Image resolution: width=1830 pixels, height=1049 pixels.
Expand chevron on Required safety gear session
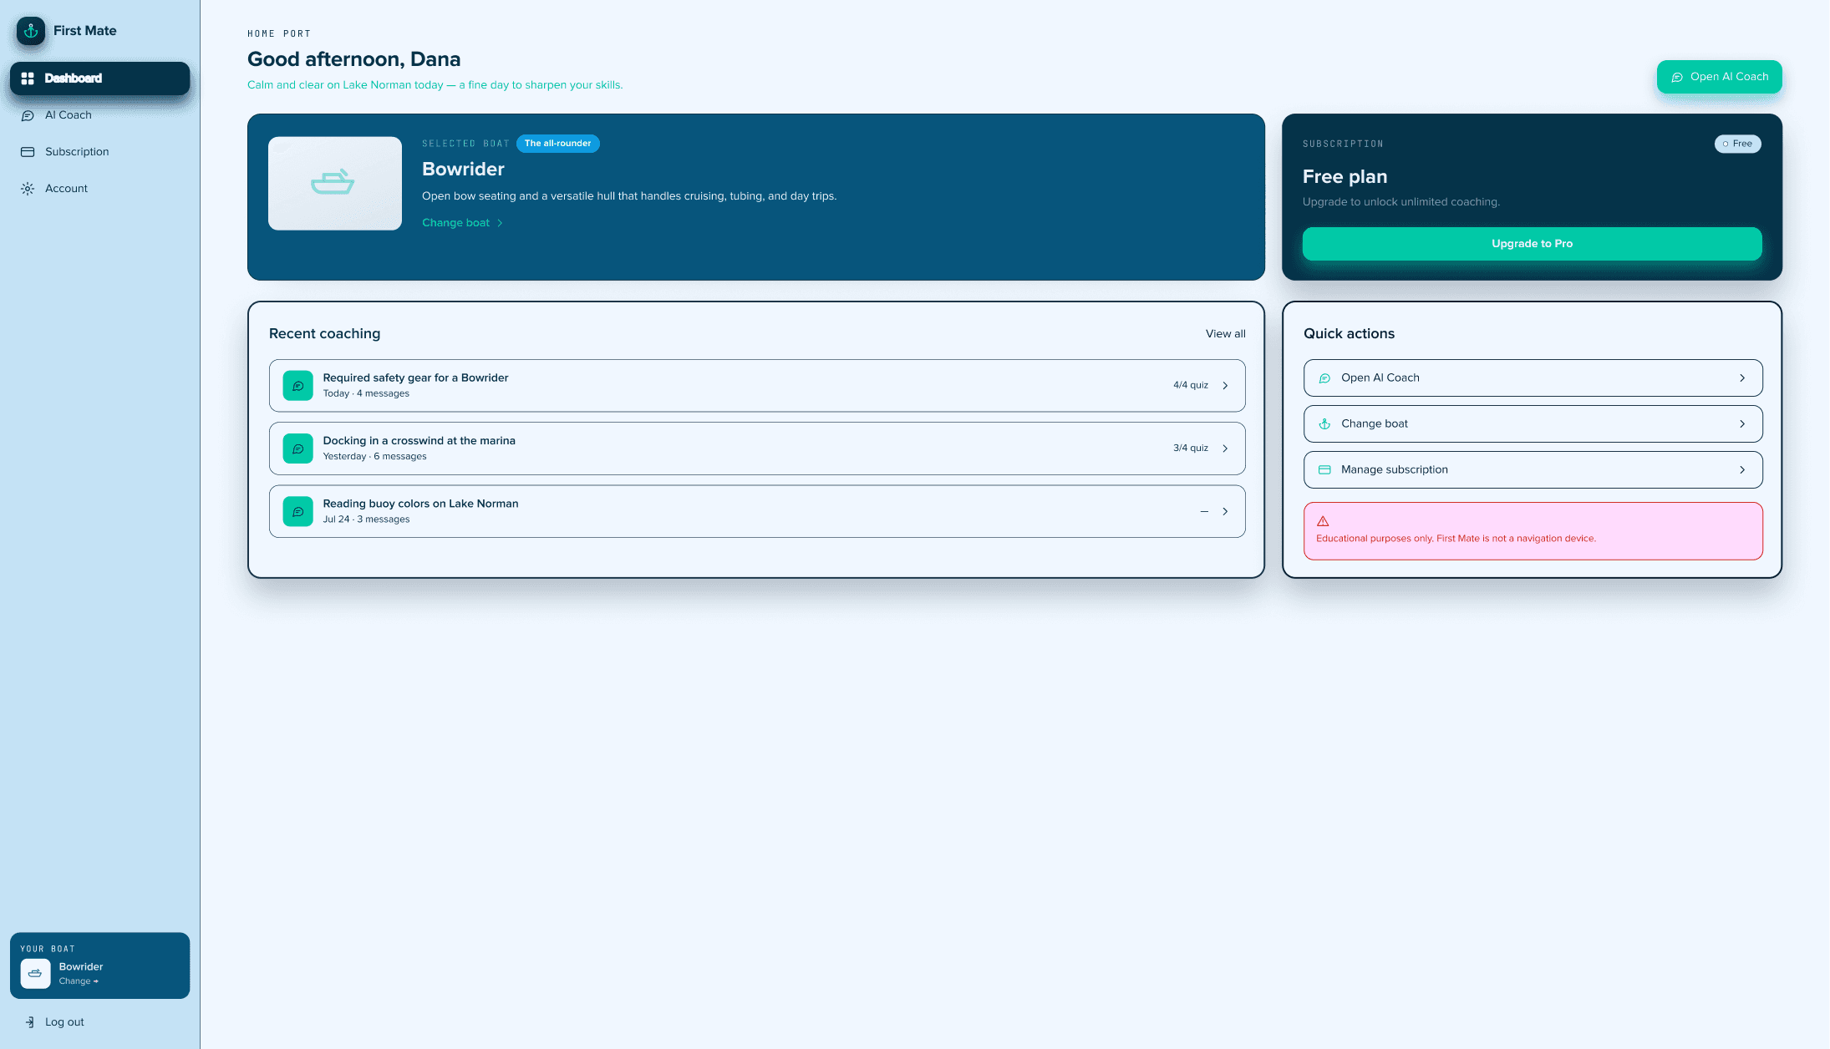click(1225, 386)
